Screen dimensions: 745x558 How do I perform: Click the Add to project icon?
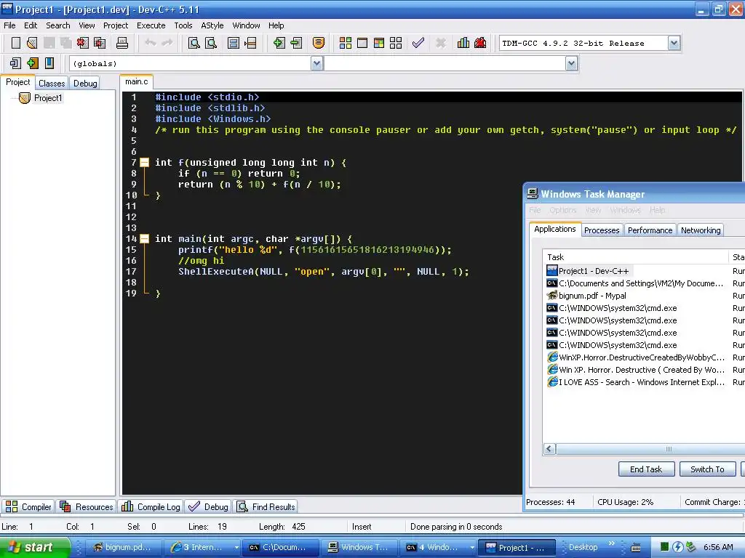(x=279, y=43)
